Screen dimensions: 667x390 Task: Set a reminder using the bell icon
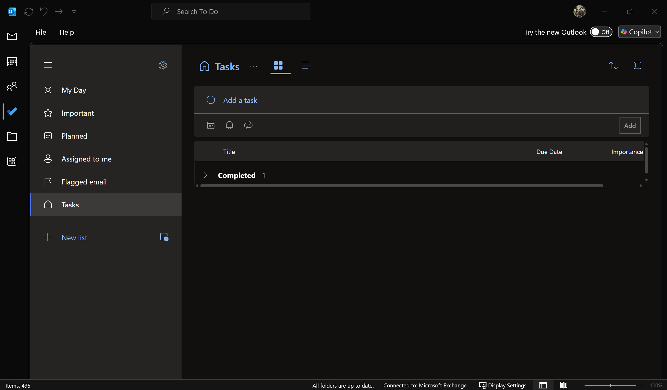229,125
